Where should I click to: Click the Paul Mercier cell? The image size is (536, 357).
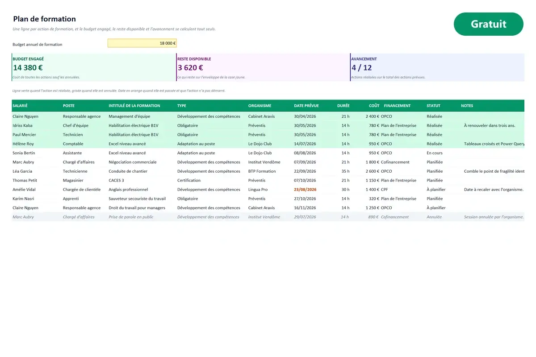pyautogui.click(x=24, y=135)
